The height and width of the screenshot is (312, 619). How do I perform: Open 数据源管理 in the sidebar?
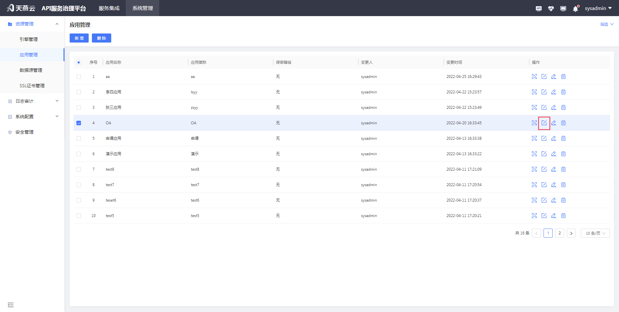[31, 70]
